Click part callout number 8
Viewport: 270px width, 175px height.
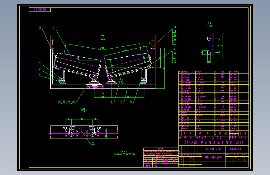[131, 102]
